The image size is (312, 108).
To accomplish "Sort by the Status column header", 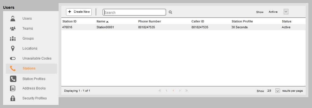I will tap(286, 21).
